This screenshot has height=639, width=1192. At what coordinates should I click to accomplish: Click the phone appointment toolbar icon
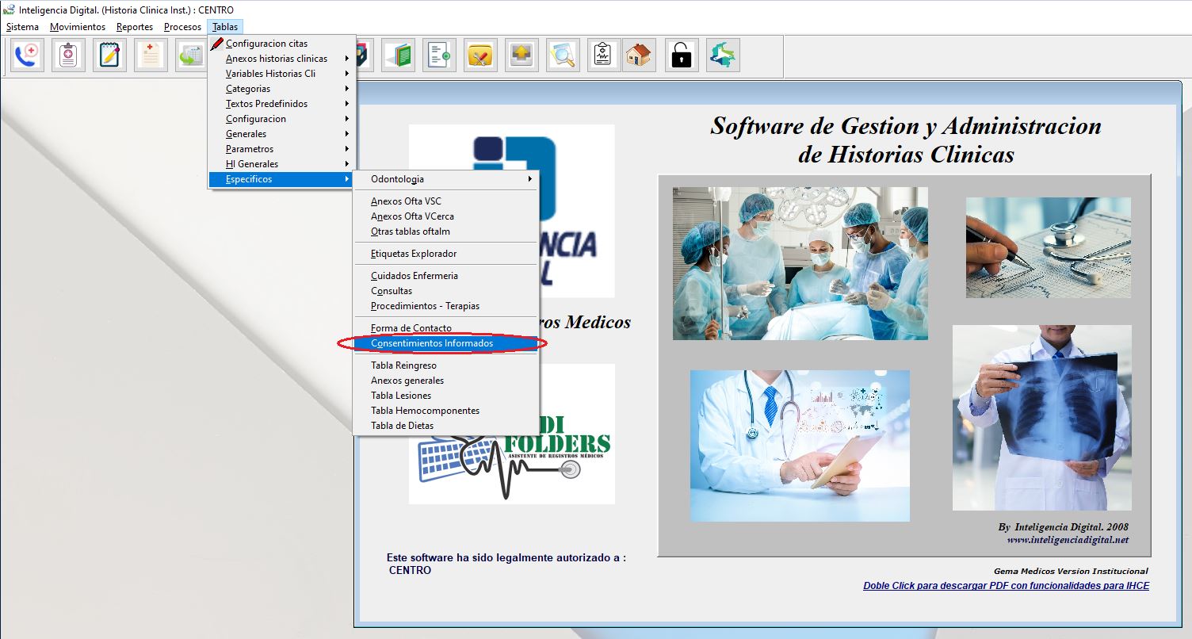27,55
